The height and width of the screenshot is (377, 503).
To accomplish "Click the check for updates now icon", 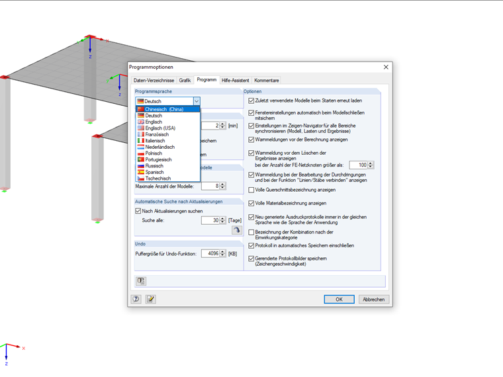I will point(237,230).
